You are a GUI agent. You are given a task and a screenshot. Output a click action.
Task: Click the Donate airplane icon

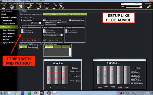pos(61,7)
